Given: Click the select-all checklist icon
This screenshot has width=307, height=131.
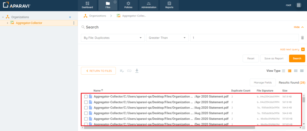Looking at the screenshot, I should (122, 71).
